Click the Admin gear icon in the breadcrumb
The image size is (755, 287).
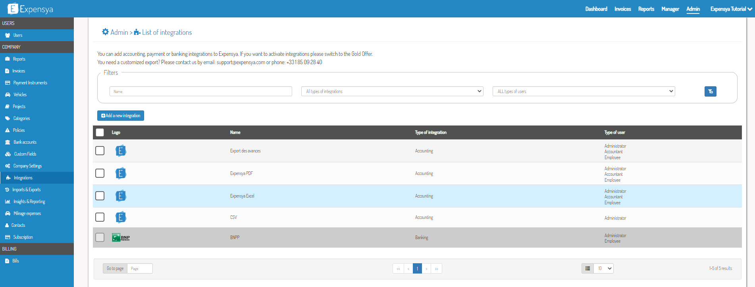coord(105,32)
